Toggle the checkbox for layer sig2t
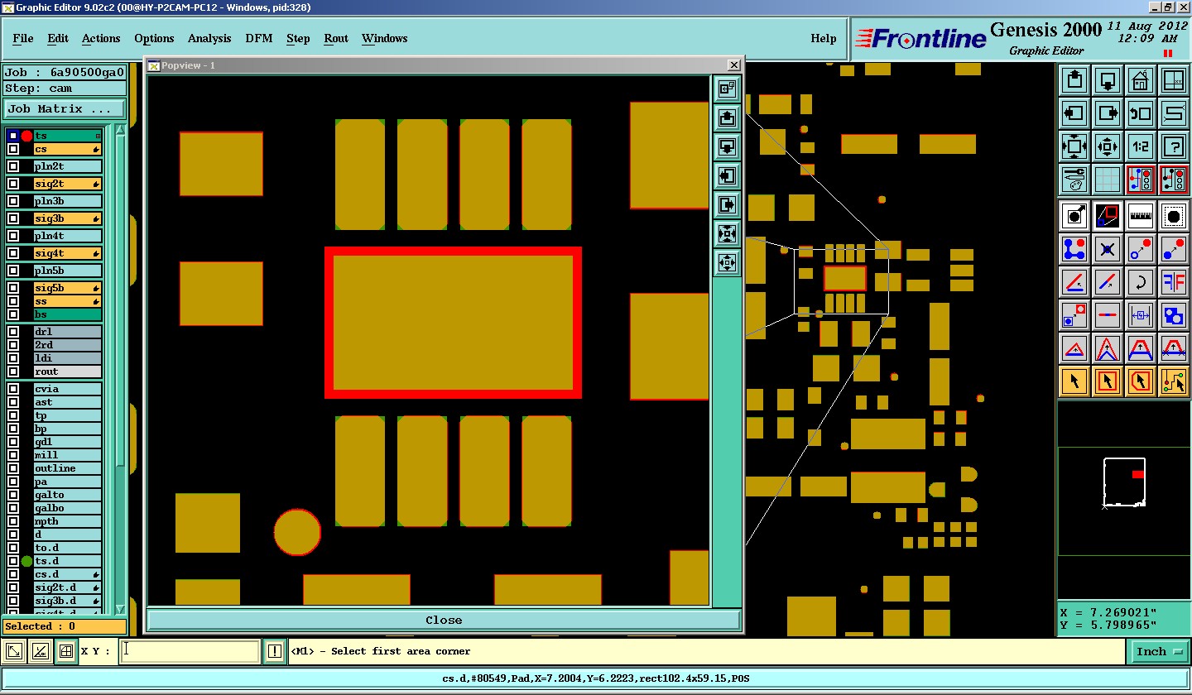1192x695 pixels. point(13,184)
